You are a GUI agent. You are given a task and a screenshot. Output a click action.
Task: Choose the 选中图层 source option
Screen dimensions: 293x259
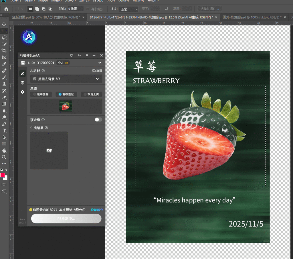(x=41, y=94)
